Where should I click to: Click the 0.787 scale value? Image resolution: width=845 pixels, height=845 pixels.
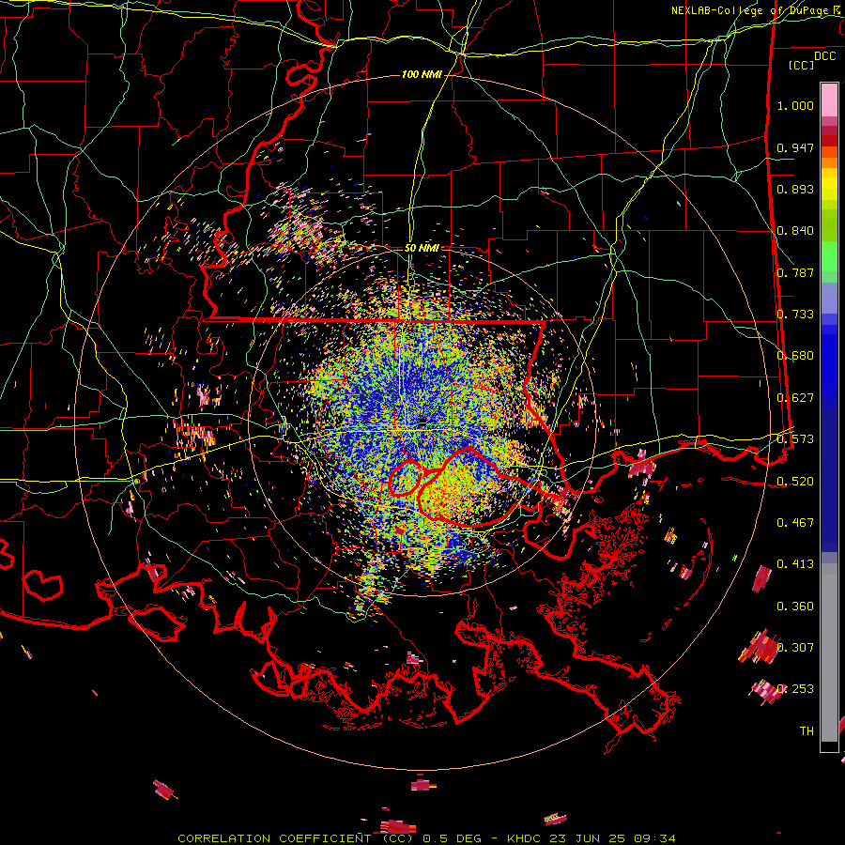pos(795,272)
